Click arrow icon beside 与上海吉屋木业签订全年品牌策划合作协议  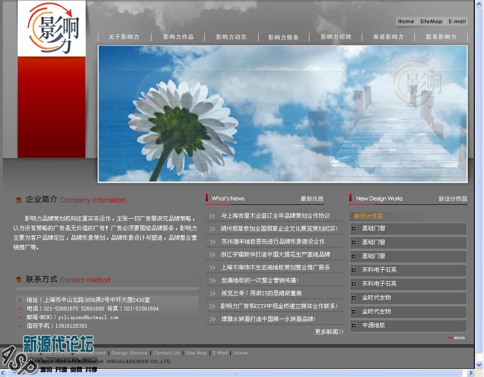click(212, 216)
